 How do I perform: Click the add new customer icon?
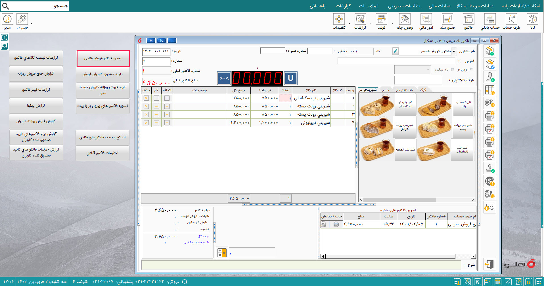pyautogui.click(x=490, y=77)
